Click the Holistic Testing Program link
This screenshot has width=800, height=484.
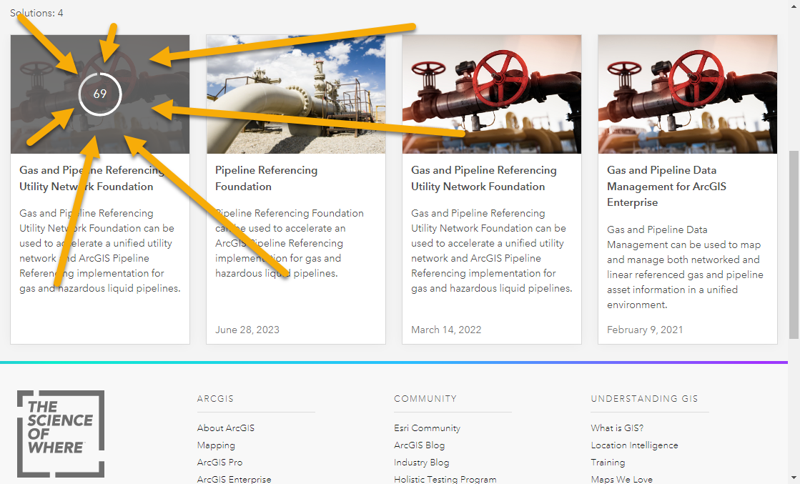click(x=445, y=478)
